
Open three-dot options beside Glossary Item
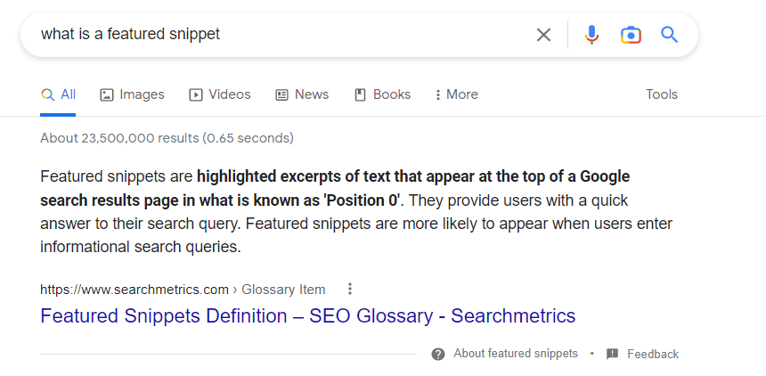point(350,289)
